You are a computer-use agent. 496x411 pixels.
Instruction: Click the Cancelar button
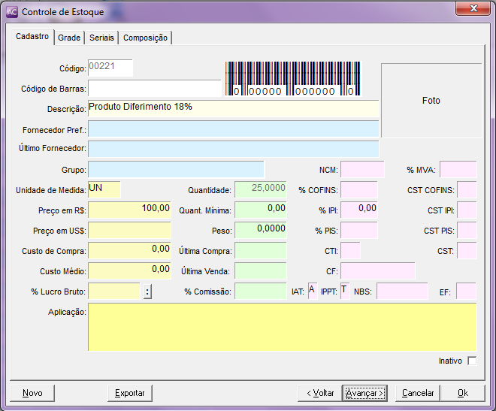[418, 393]
